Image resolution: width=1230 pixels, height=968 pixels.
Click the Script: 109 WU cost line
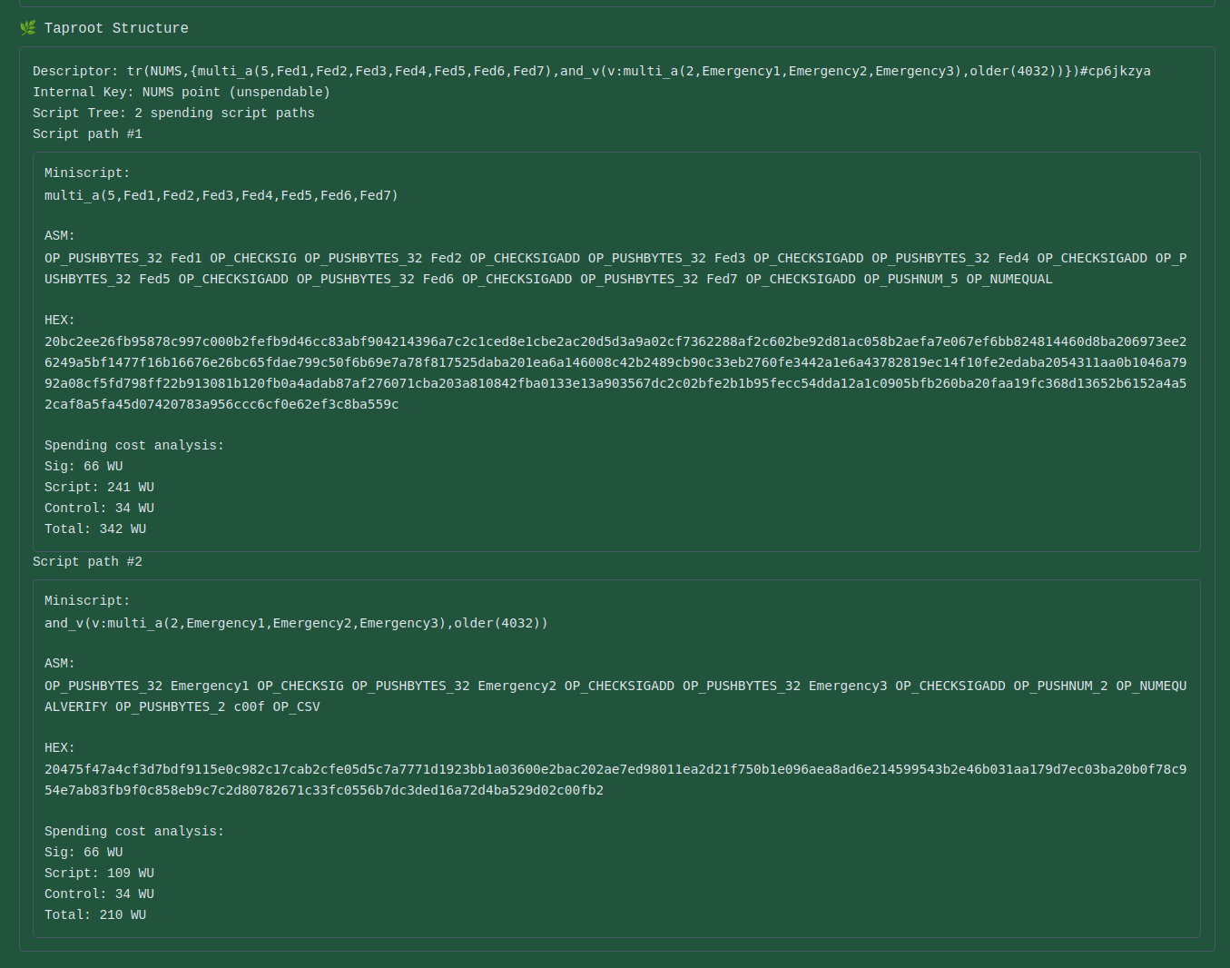99,873
